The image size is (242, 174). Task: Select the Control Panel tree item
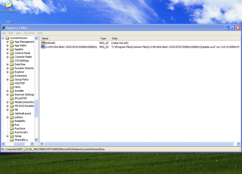pos(22,53)
